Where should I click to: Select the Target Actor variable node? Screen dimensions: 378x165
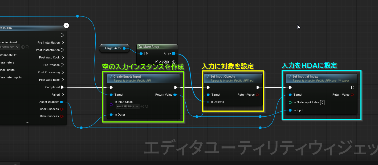113,48
